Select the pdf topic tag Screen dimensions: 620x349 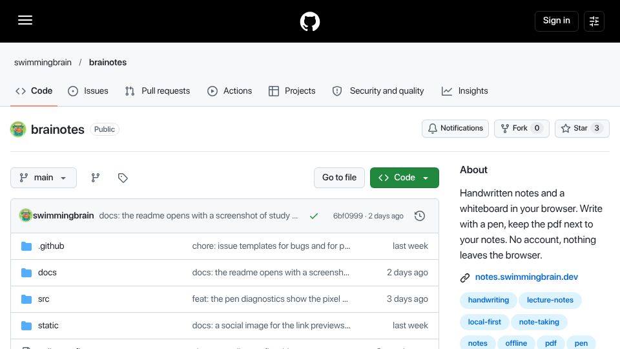pos(551,343)
